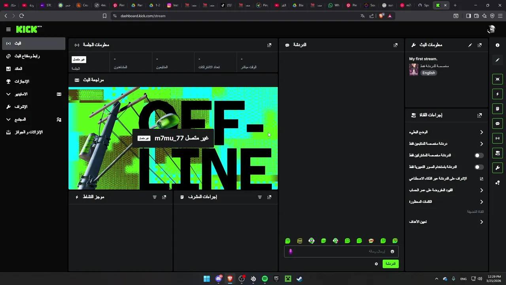Expand the Studio (الاستديو) sidebar section
The height and width of the screenshot is (285, 506).
pos(34,94)
